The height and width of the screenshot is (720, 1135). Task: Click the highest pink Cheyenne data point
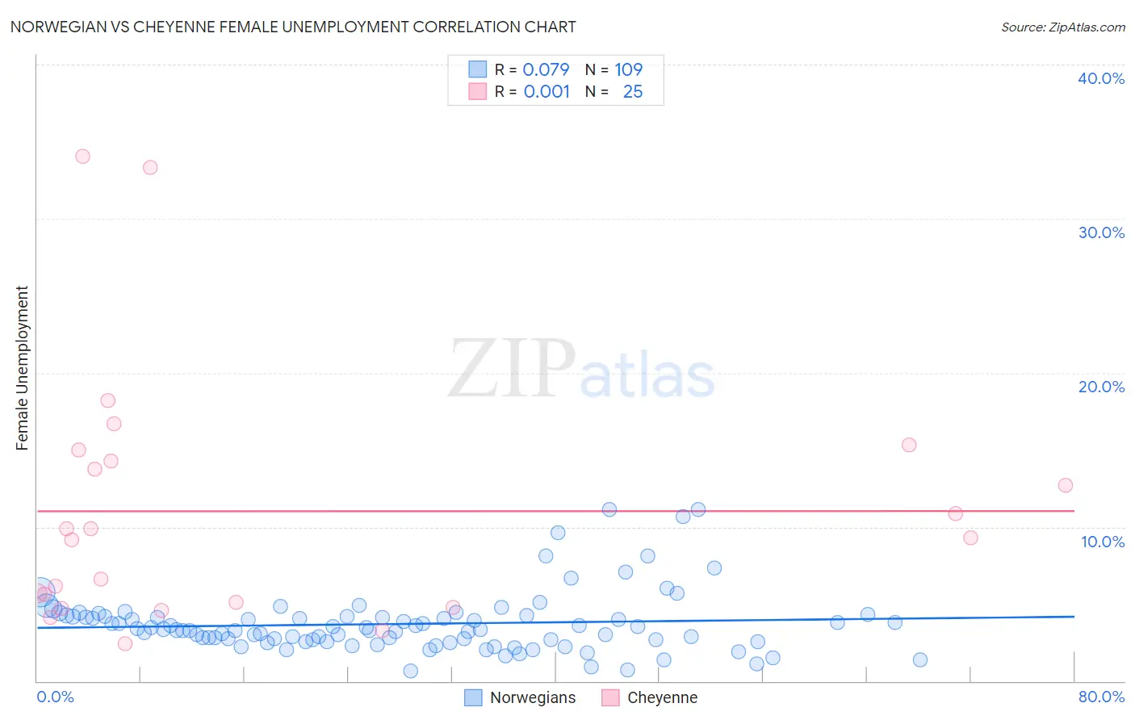pyautogui.click(x=82, y=157)
